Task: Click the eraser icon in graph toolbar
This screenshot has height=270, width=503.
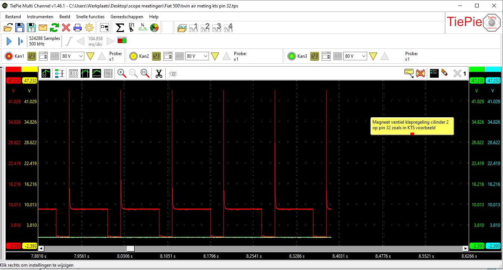Action: (444, 73)
